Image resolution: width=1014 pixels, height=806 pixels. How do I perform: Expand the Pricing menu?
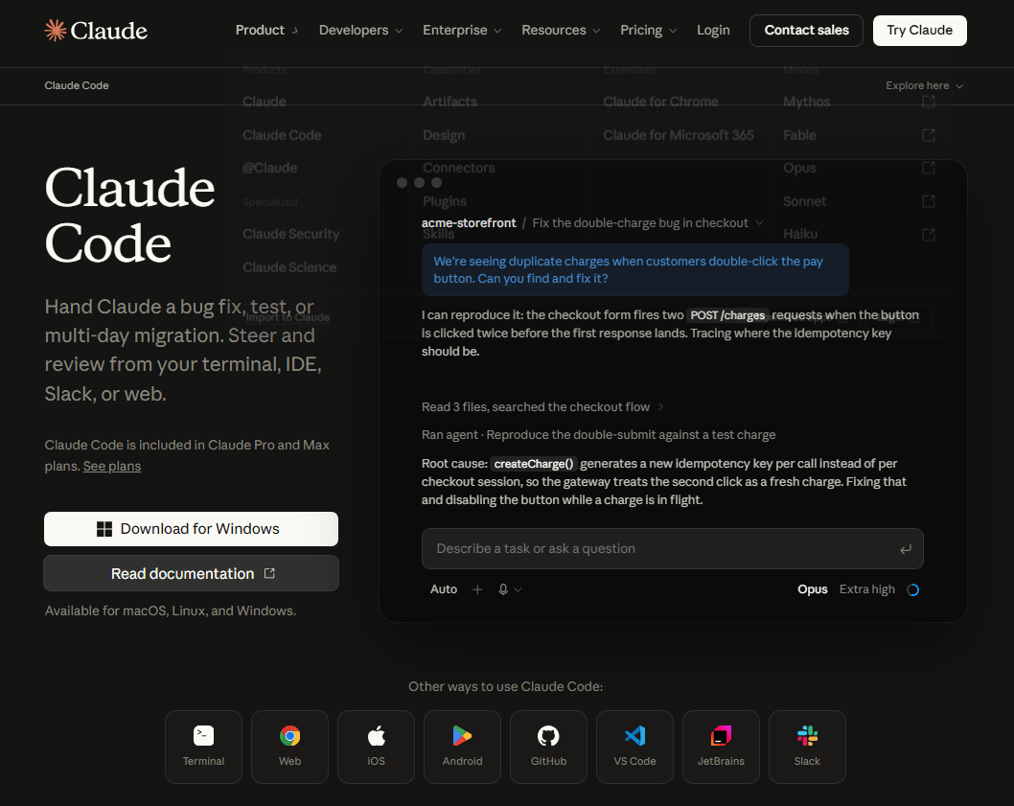point(649,31)
